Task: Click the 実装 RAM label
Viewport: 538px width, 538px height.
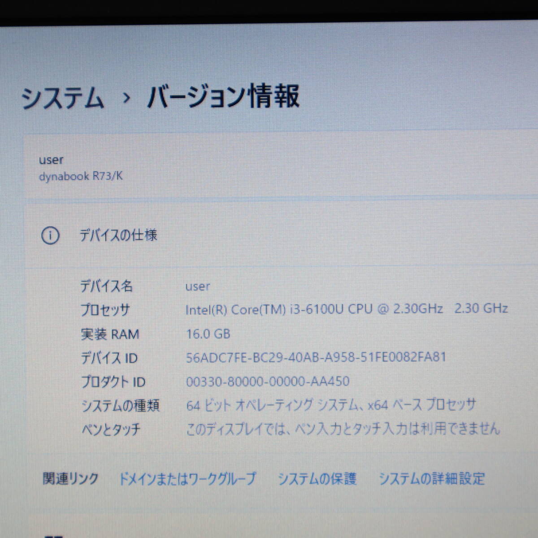Action: coord(110,334)
